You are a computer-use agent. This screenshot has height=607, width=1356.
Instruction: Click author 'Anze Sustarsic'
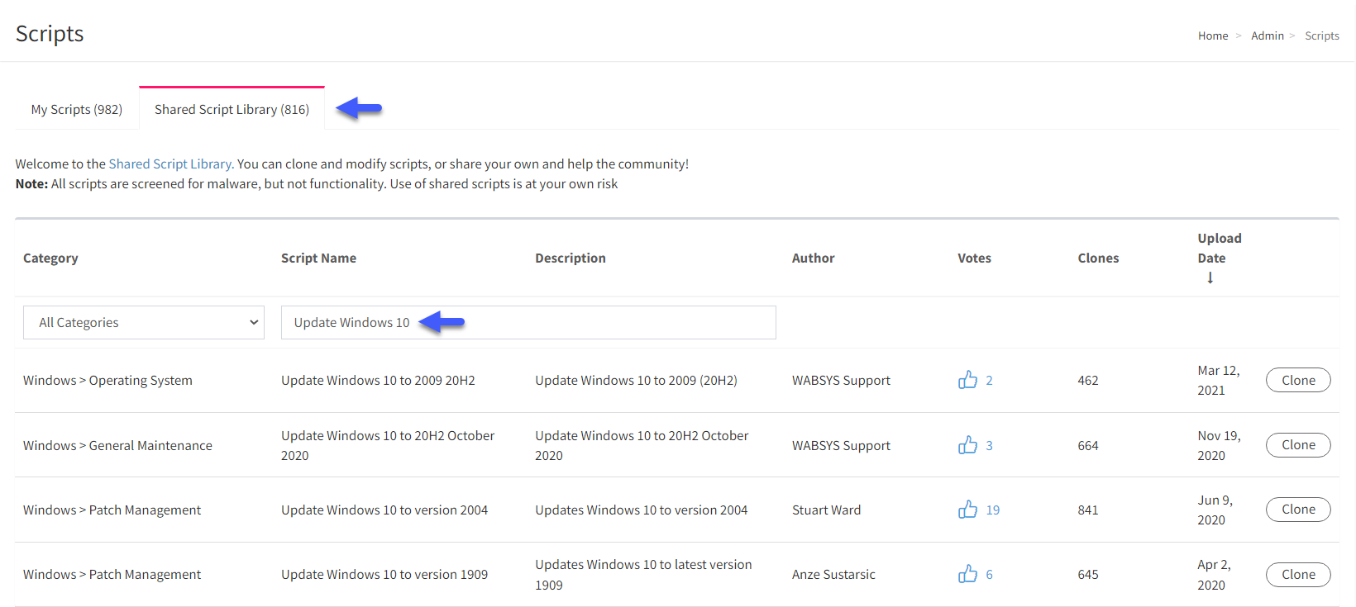click(833, 574)
